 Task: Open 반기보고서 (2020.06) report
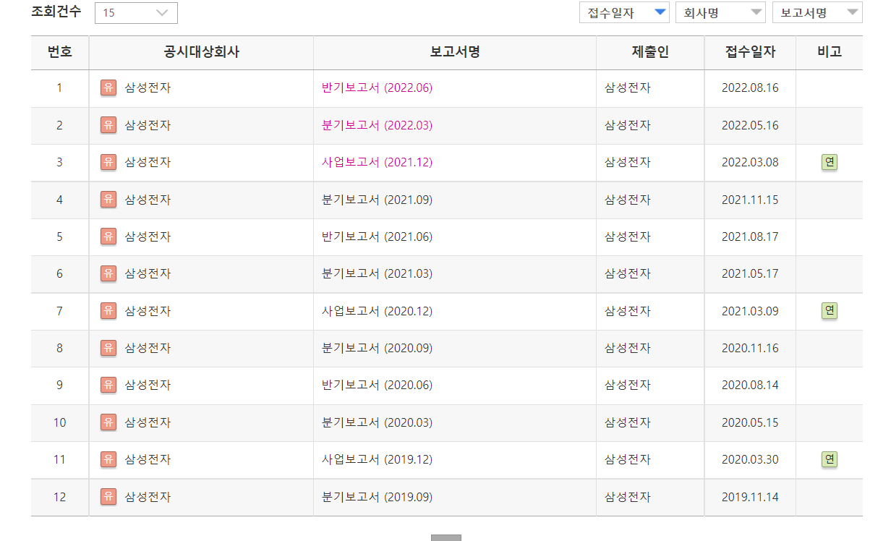(377, 385)
